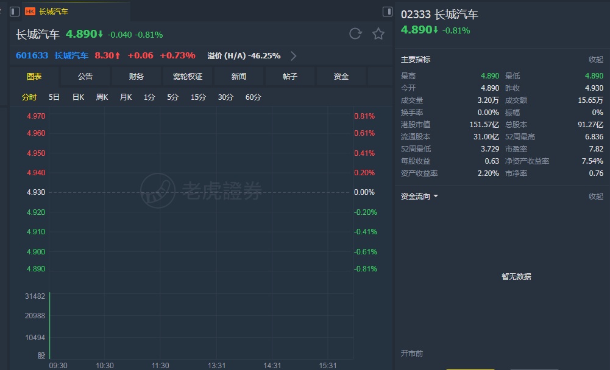
Task: Click the 昨收 value 4.930
Action: click(594, 88)
